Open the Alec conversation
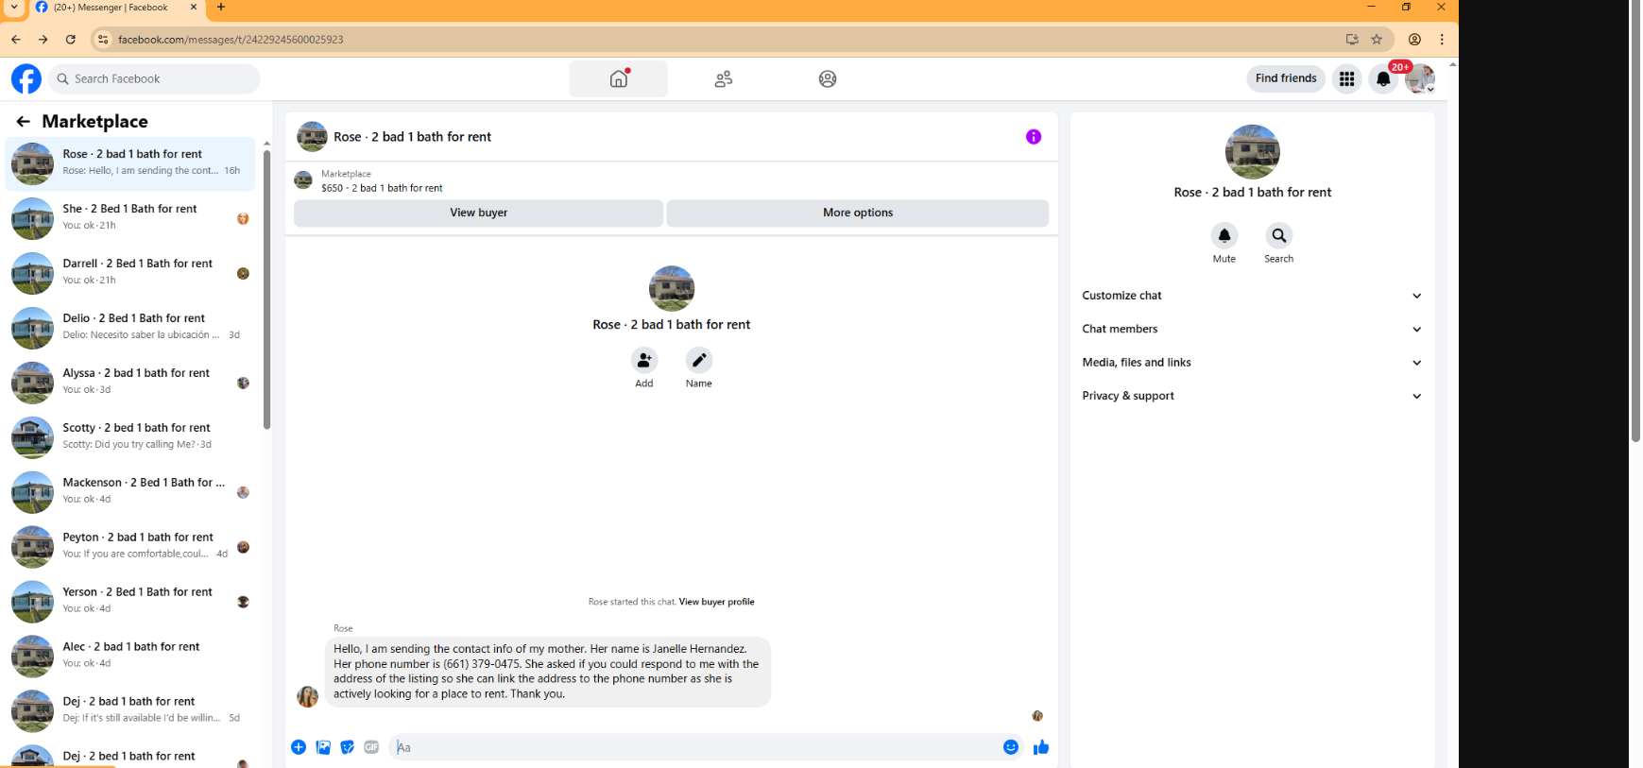Screen dimensions: 1643x768 130,657
